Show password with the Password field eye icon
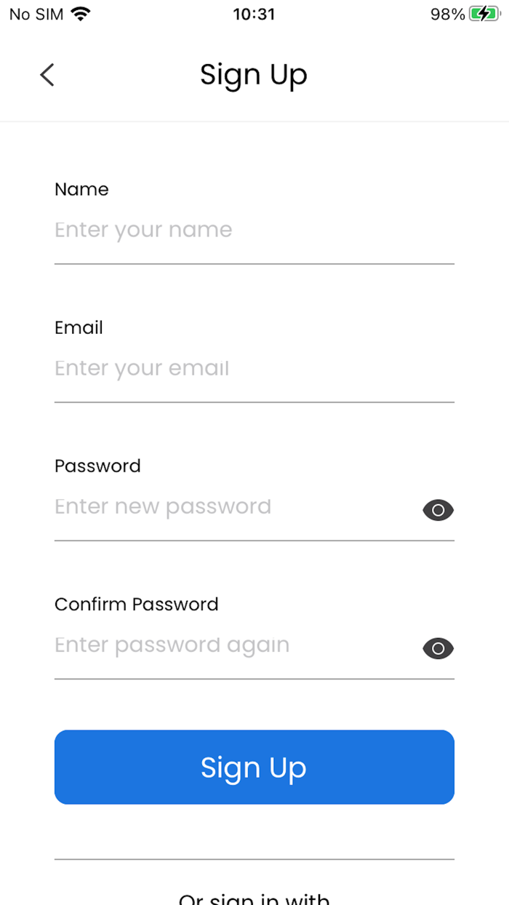The image size is (509, 905). [438, 510]
